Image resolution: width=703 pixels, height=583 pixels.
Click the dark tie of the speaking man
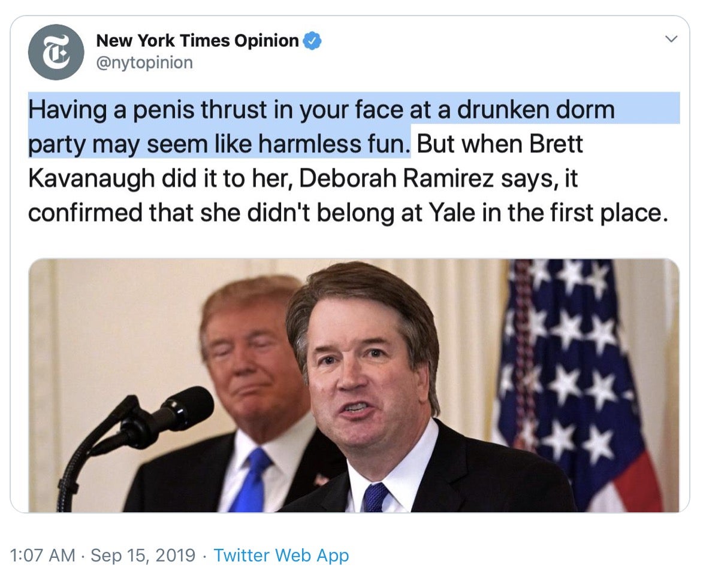(x=376, y=497)
